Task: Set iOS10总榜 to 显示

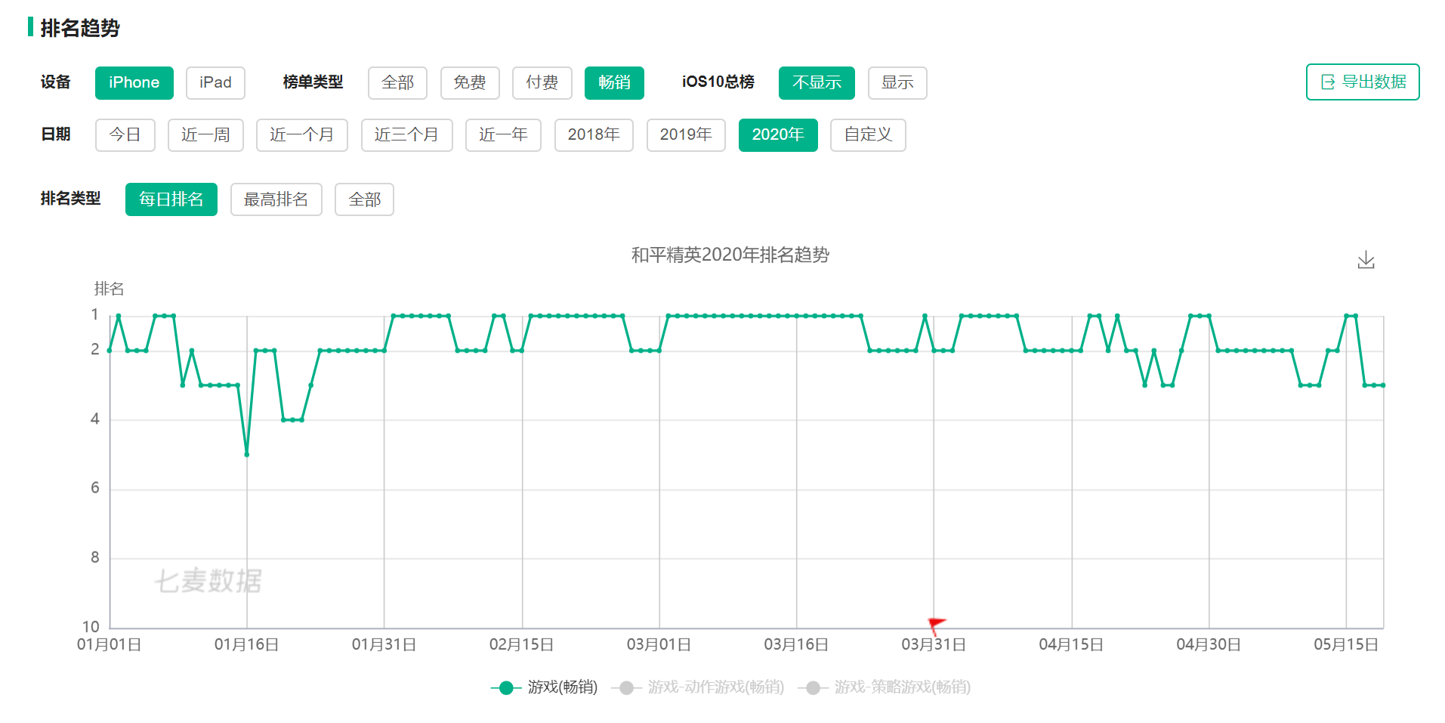Action: tap(897, 82)
